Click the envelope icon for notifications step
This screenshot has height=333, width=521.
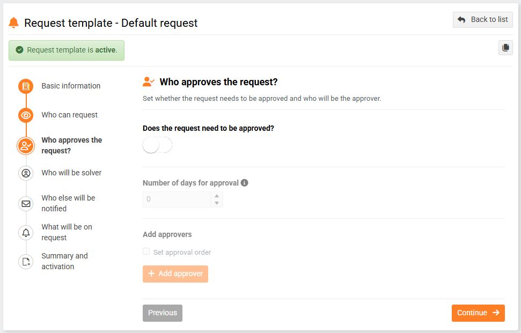coord(25,204)
